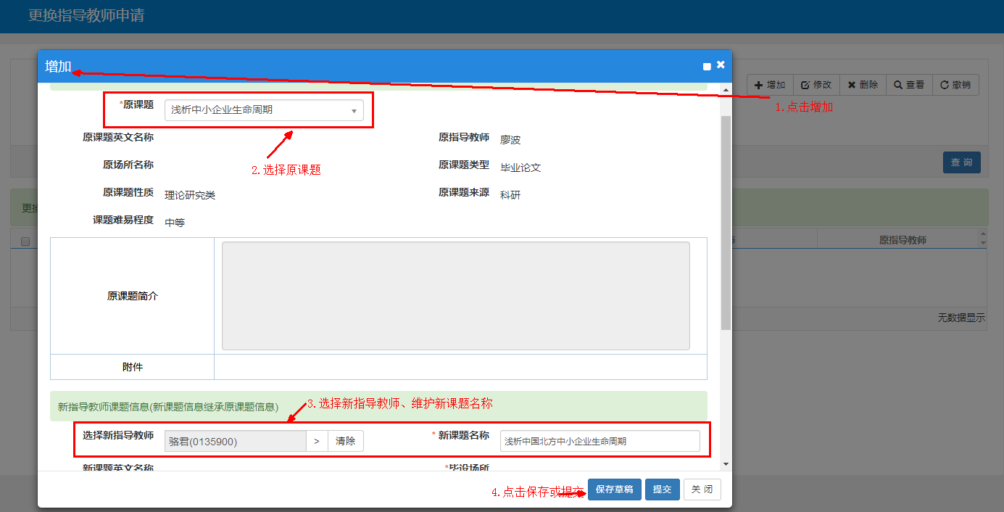The image size is (1004, 512).
Task: Clear the selected teacher with 清除
Action: [x=346, y=441]
